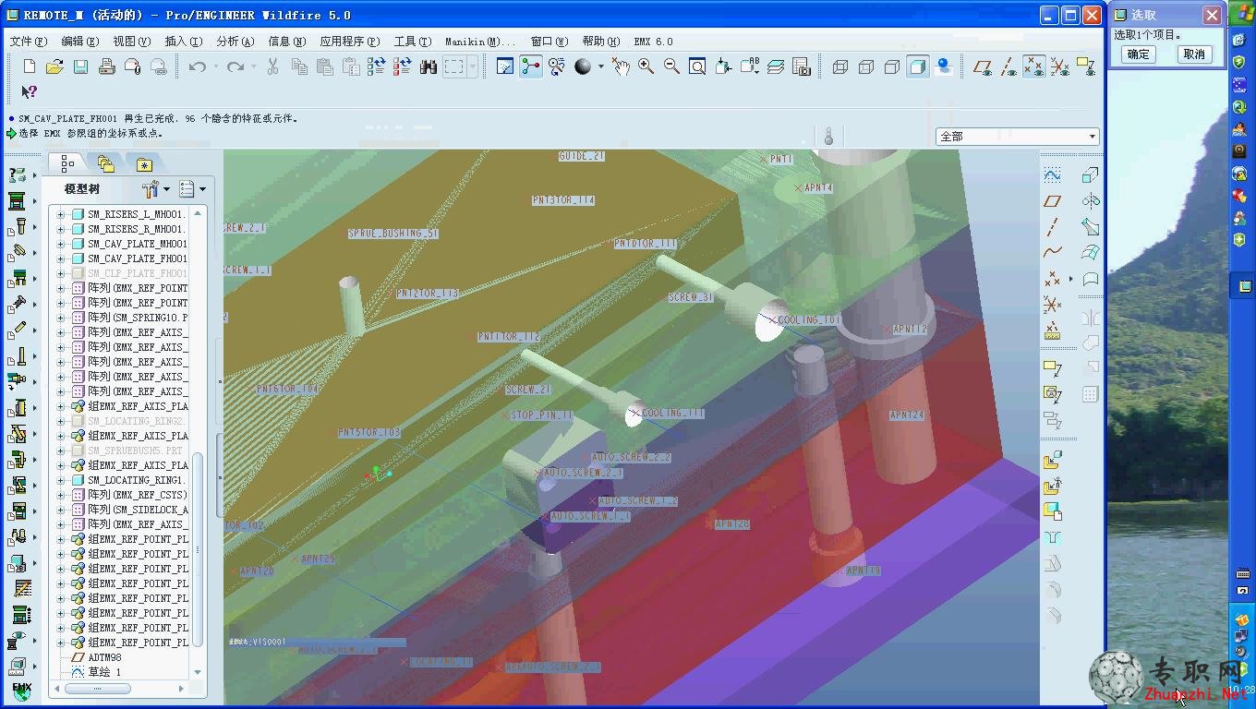Toggle annotation elements display
The width and height of the screenshot is (1256, 709).
(1086, 66)
